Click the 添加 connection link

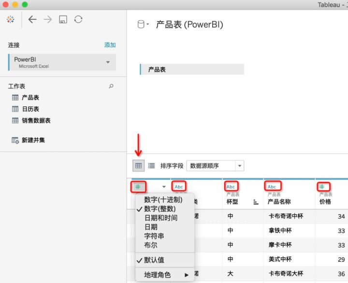click(x=110, y=45)
